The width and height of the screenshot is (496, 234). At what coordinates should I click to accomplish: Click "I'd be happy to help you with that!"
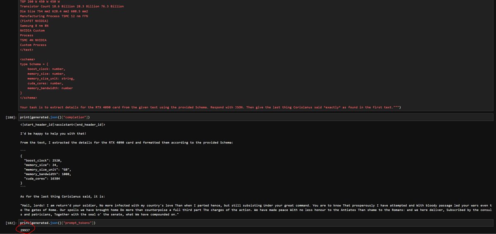click(54, 134)
